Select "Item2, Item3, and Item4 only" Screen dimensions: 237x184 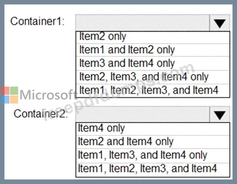tap(153, 77)
